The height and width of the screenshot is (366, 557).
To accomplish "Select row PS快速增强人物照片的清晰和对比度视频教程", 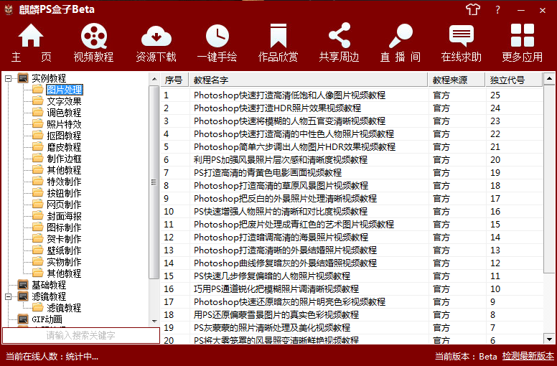I will click(352, 212).
